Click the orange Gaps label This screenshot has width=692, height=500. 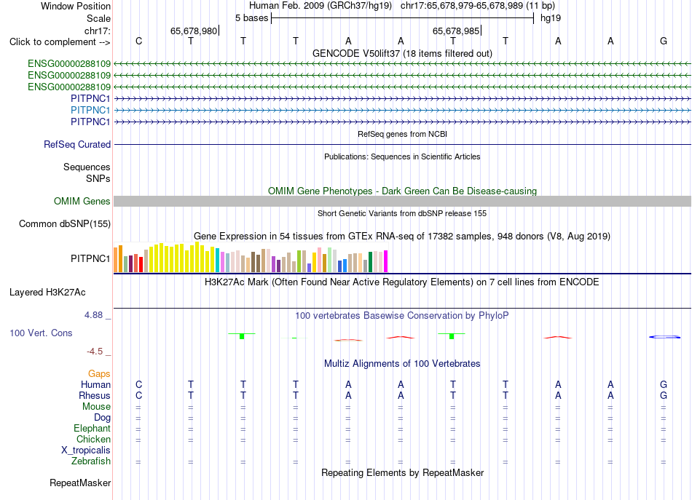[99, 374]
